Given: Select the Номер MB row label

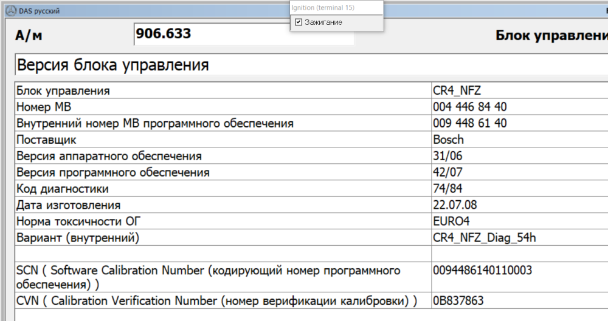Looking at the screenshot, I should pos(44,107).
